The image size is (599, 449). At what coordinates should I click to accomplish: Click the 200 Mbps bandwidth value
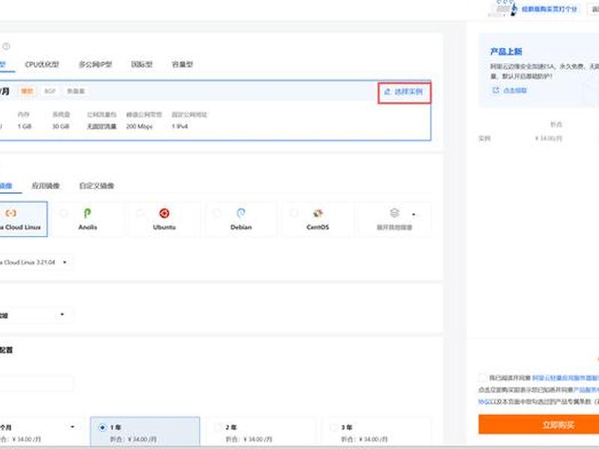click(139, 126)
